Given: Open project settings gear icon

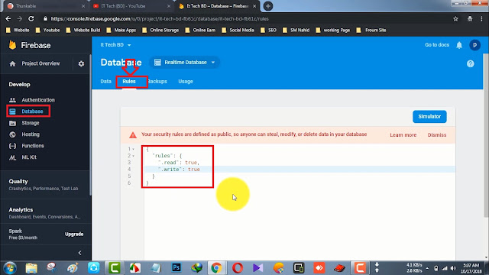Looking at the screenshot, I should (x=81, y=63).
